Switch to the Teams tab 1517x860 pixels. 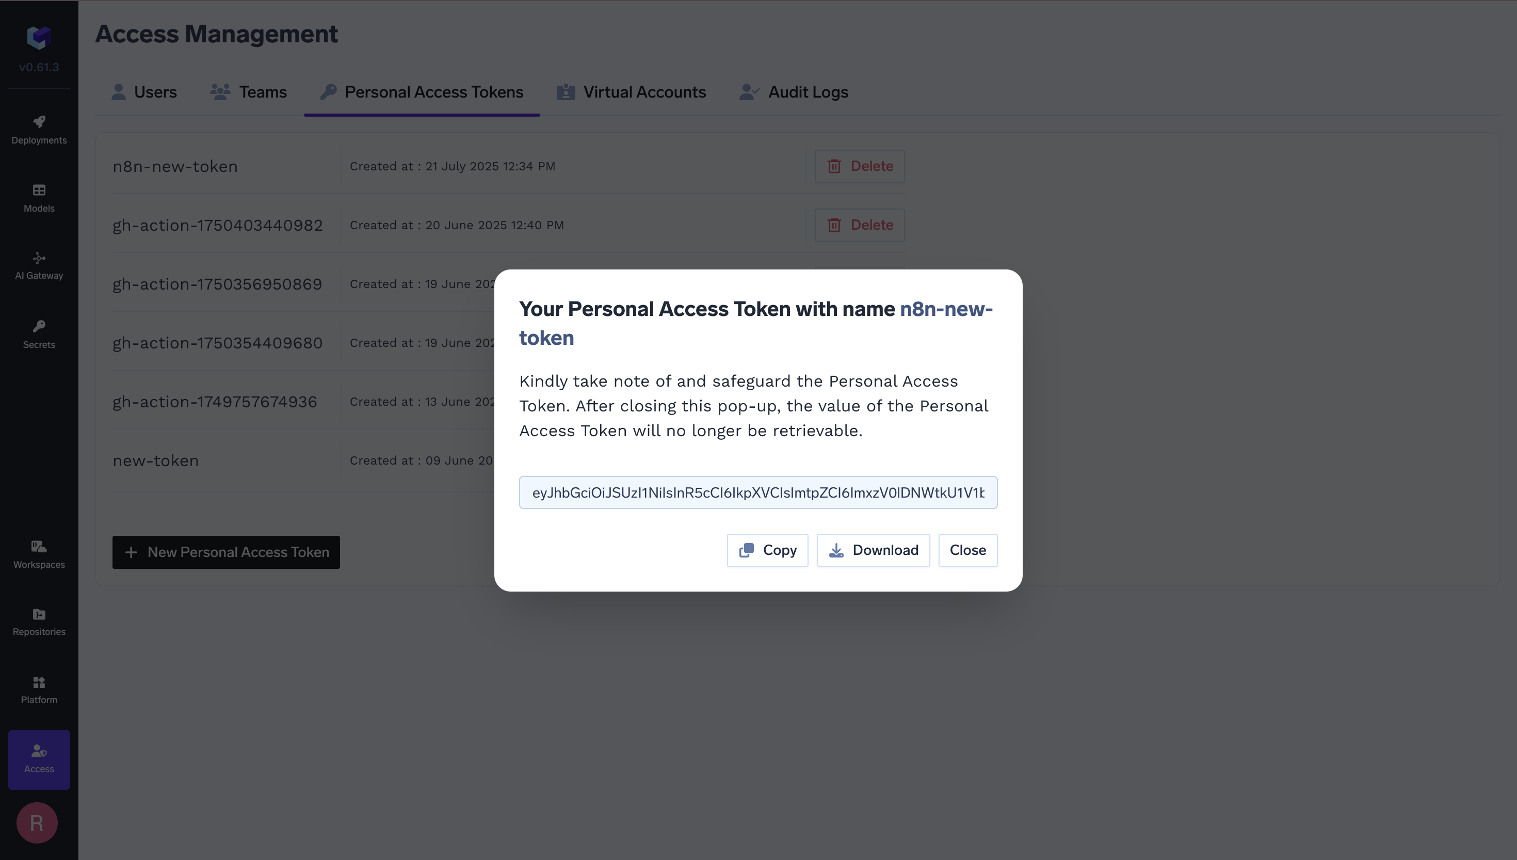pos(249,92)
